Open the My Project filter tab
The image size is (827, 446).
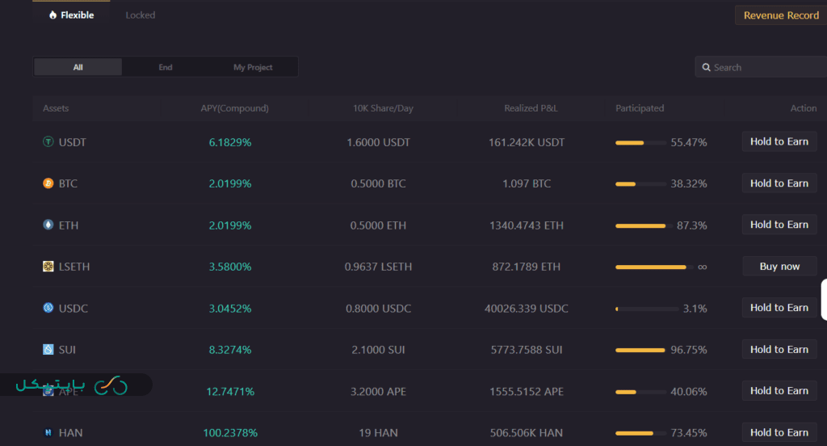[x=253, y=67]
